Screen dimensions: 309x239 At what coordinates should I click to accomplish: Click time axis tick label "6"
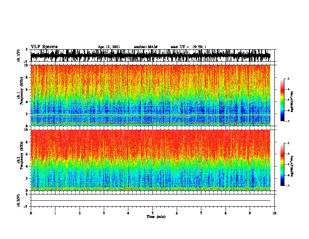tap(177, 213)
